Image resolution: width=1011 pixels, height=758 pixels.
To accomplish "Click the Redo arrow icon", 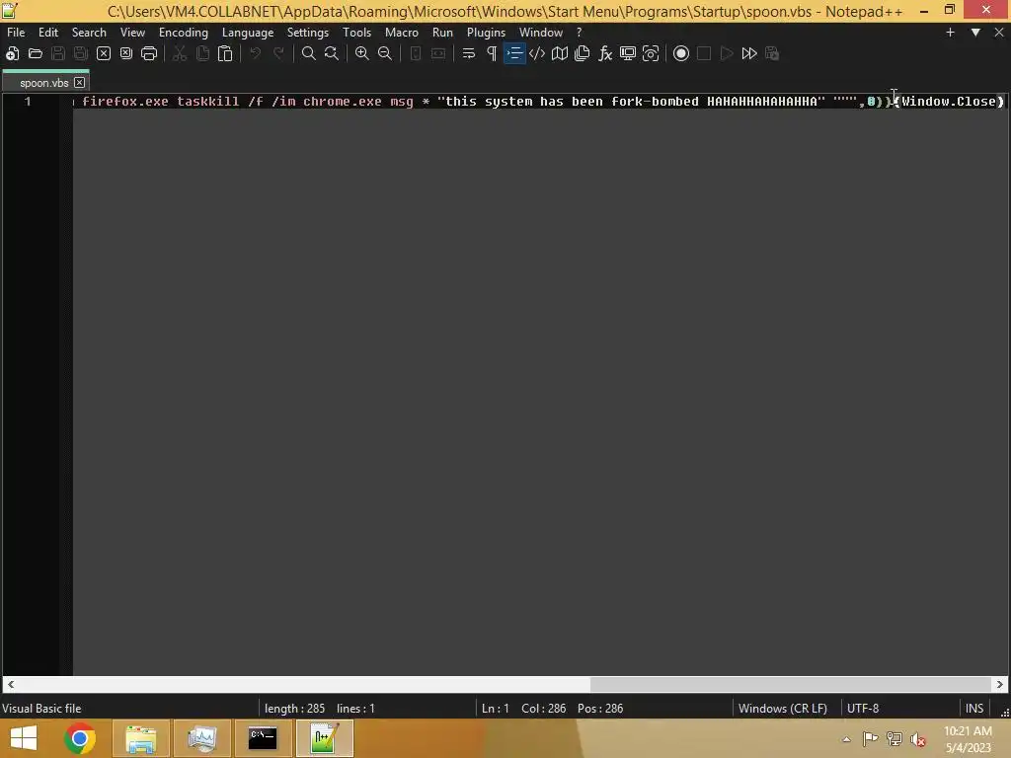I will click(x=278, y=53).
